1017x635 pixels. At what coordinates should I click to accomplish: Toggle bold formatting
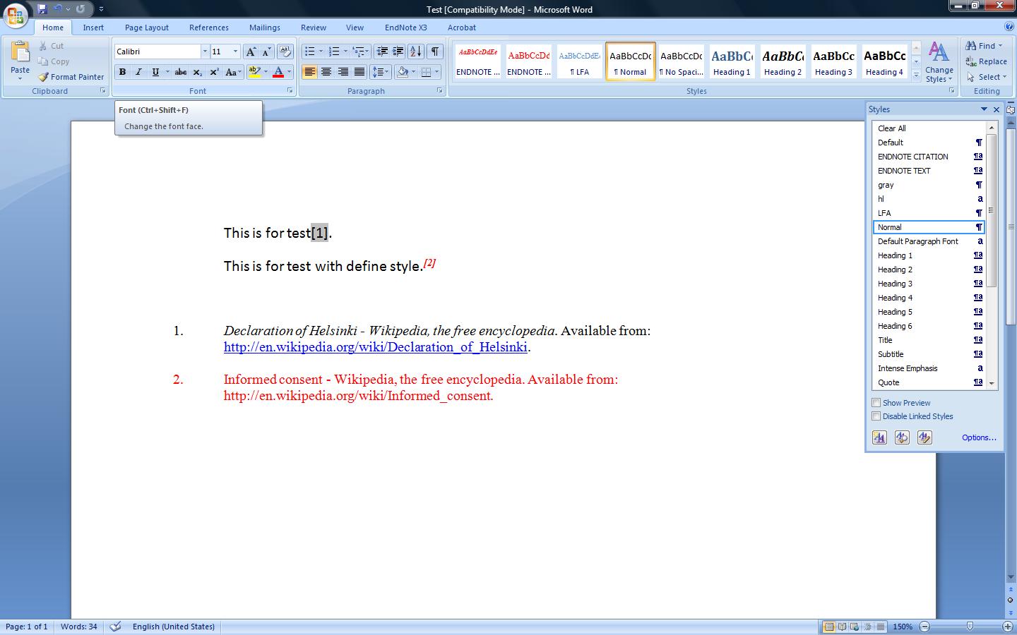(122, 72)
